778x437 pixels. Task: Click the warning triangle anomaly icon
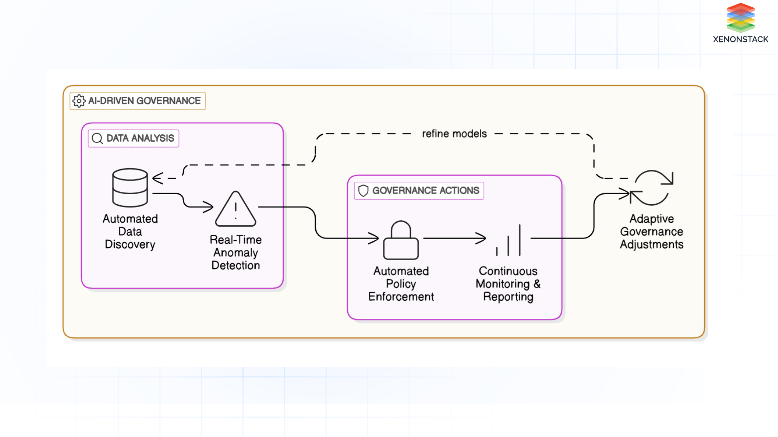(x=235, y=209)
